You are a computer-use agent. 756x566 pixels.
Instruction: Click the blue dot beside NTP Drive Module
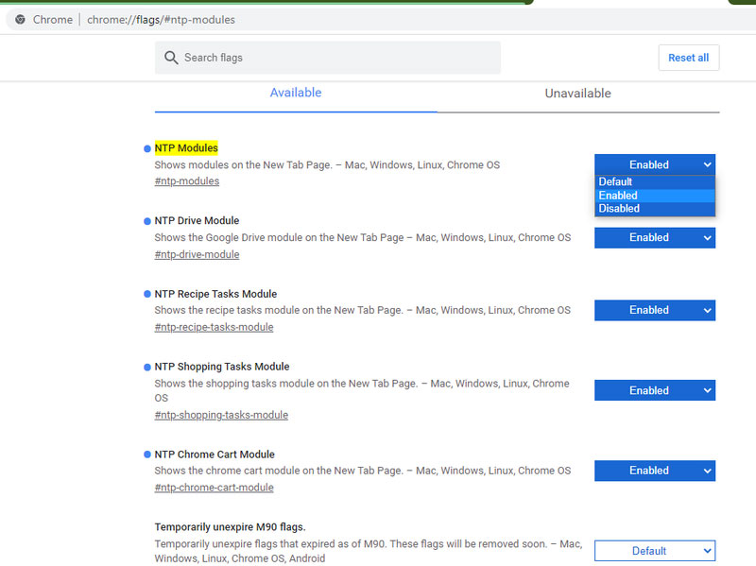click(x=147, y=221)
